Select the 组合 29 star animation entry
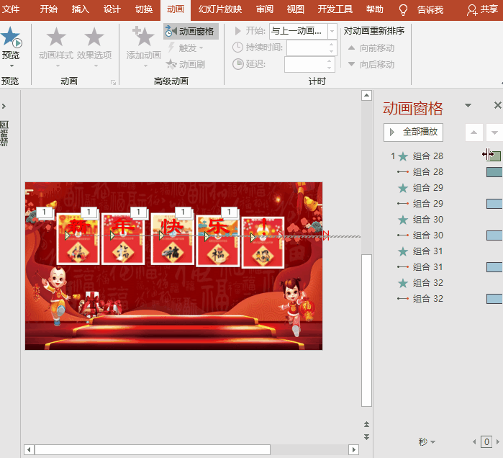The image size is (503, 458). coord(420,188)
